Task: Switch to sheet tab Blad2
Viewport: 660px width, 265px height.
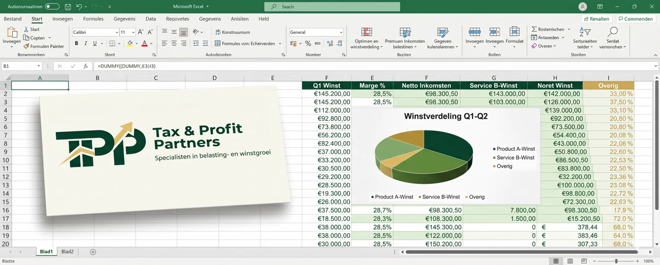Action: point(68,252)
